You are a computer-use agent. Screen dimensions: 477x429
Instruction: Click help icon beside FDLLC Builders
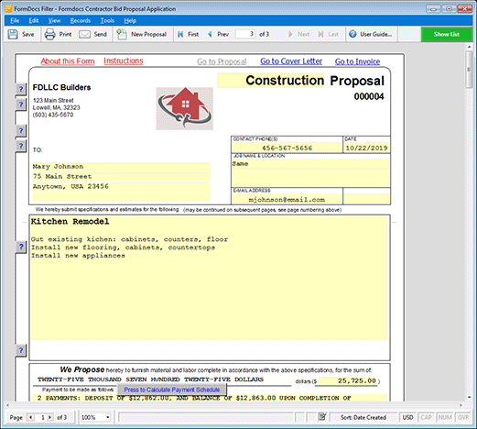(x=21, y=89)
